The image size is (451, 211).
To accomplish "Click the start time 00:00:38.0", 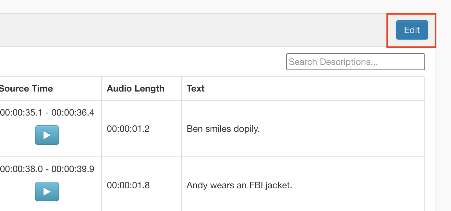I will pyautogui.click(x=22, y=169).
